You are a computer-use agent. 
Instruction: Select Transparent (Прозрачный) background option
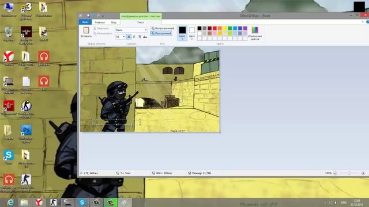(161, 33)
